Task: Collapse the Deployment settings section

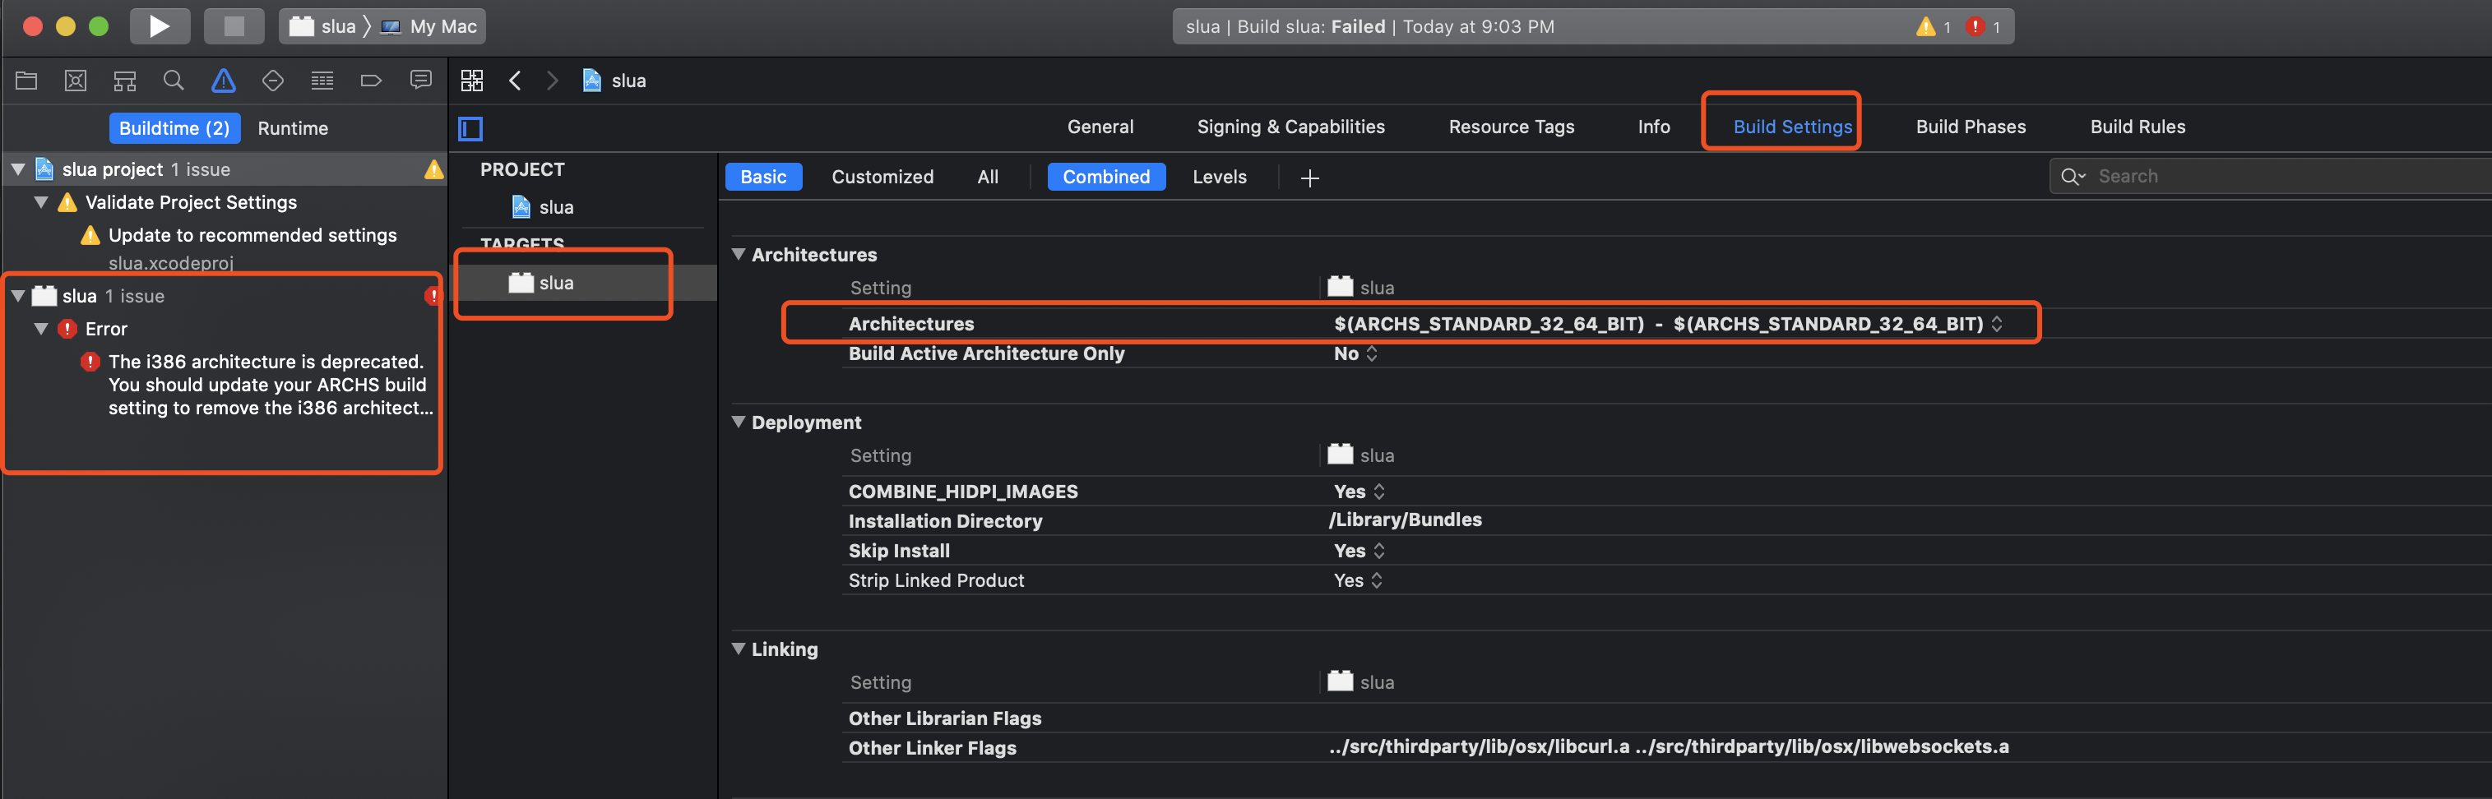Action: tap(739, 422)
